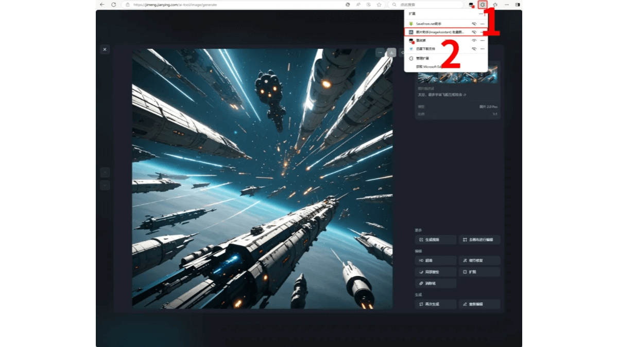Hide the 篡改猴 extension from toolbar
The height and width of the screenshot is (347, 618).
click(x=473, y=40)
